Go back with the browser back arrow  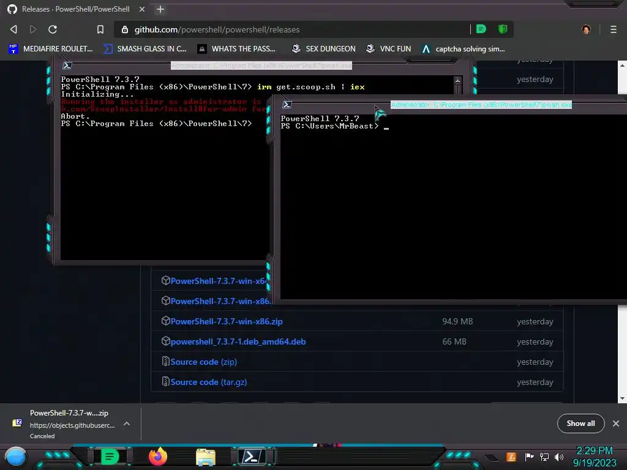(13, 29)
